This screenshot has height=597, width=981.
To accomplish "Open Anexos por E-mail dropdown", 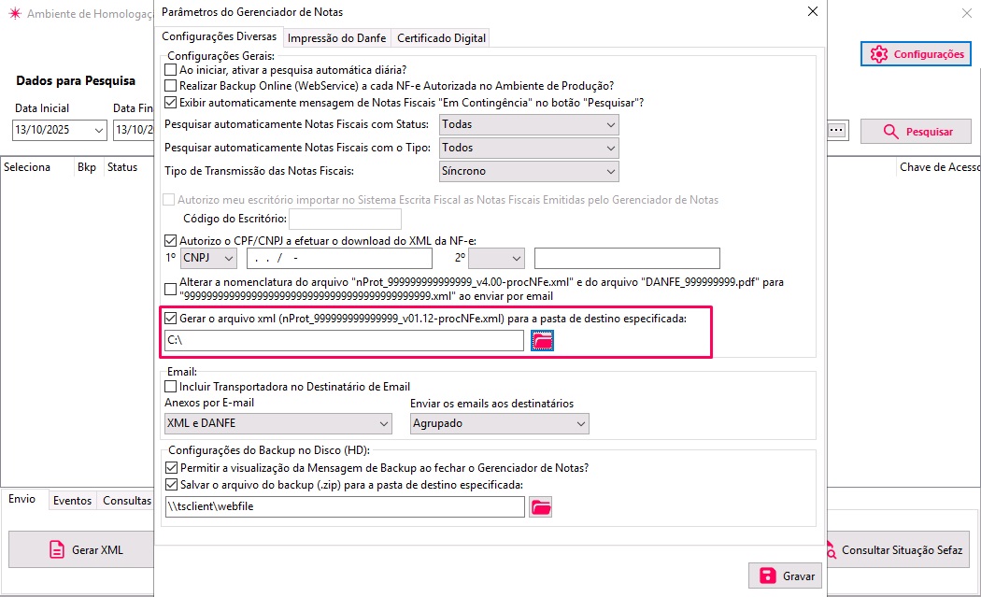I will coord(277,423).
